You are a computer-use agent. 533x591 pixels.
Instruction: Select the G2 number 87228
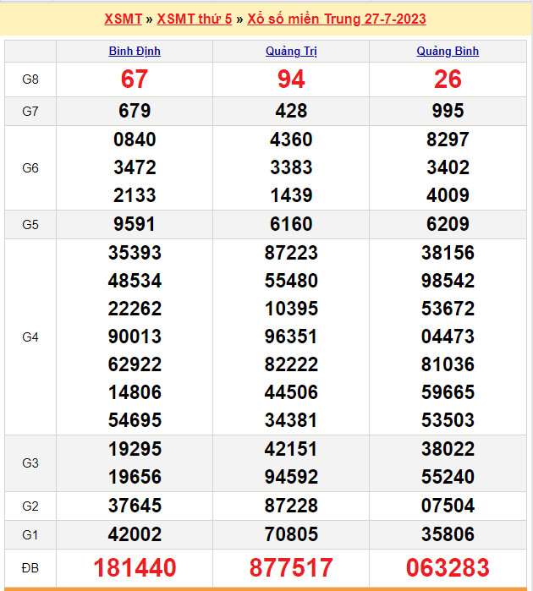[x=291, y=506]
